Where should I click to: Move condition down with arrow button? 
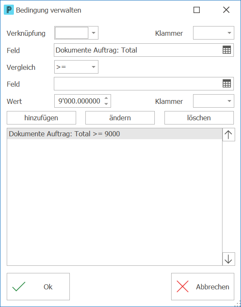click(228, 259)
